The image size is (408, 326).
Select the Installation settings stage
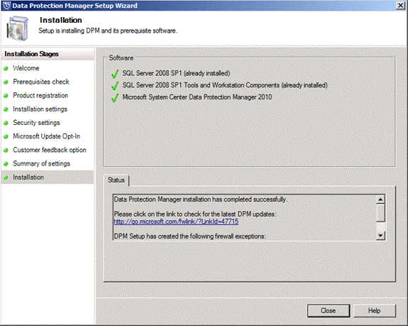(x=40, y=109)
